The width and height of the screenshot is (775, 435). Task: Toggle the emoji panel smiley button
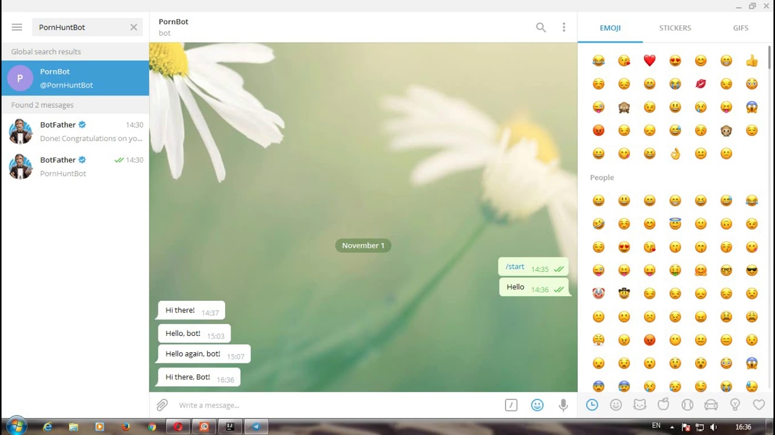coord(537,405)
